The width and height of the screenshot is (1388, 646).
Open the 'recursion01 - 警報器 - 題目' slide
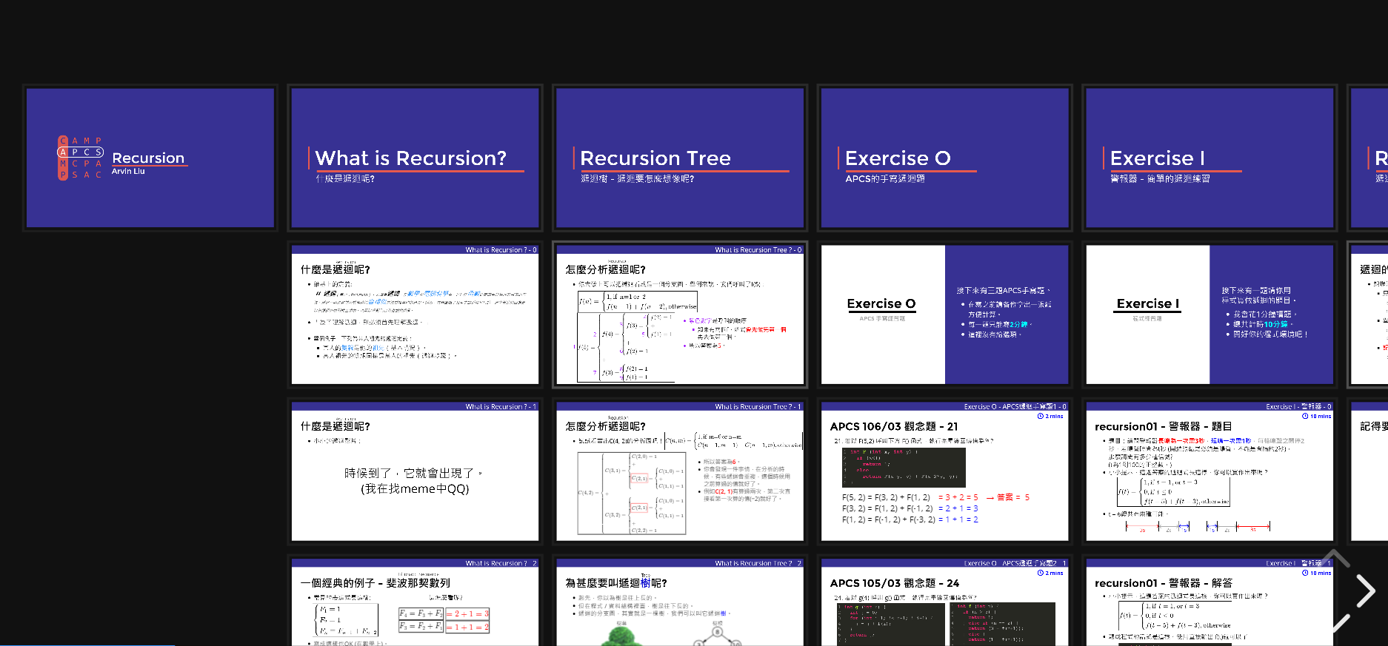tap(1210, 471)
